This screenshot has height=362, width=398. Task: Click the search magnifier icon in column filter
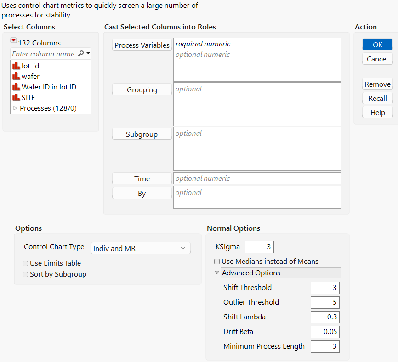[81, 54]
